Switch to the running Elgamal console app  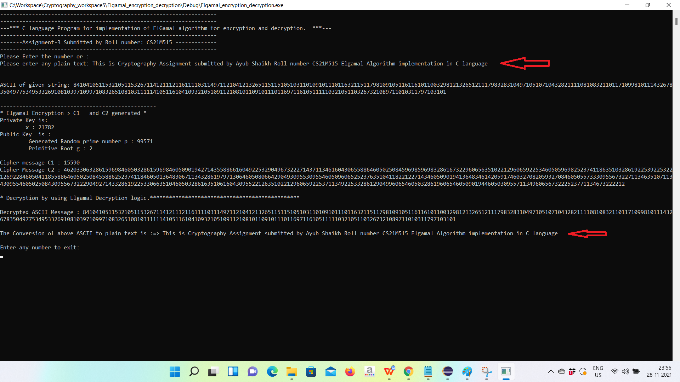pos(506,372)
